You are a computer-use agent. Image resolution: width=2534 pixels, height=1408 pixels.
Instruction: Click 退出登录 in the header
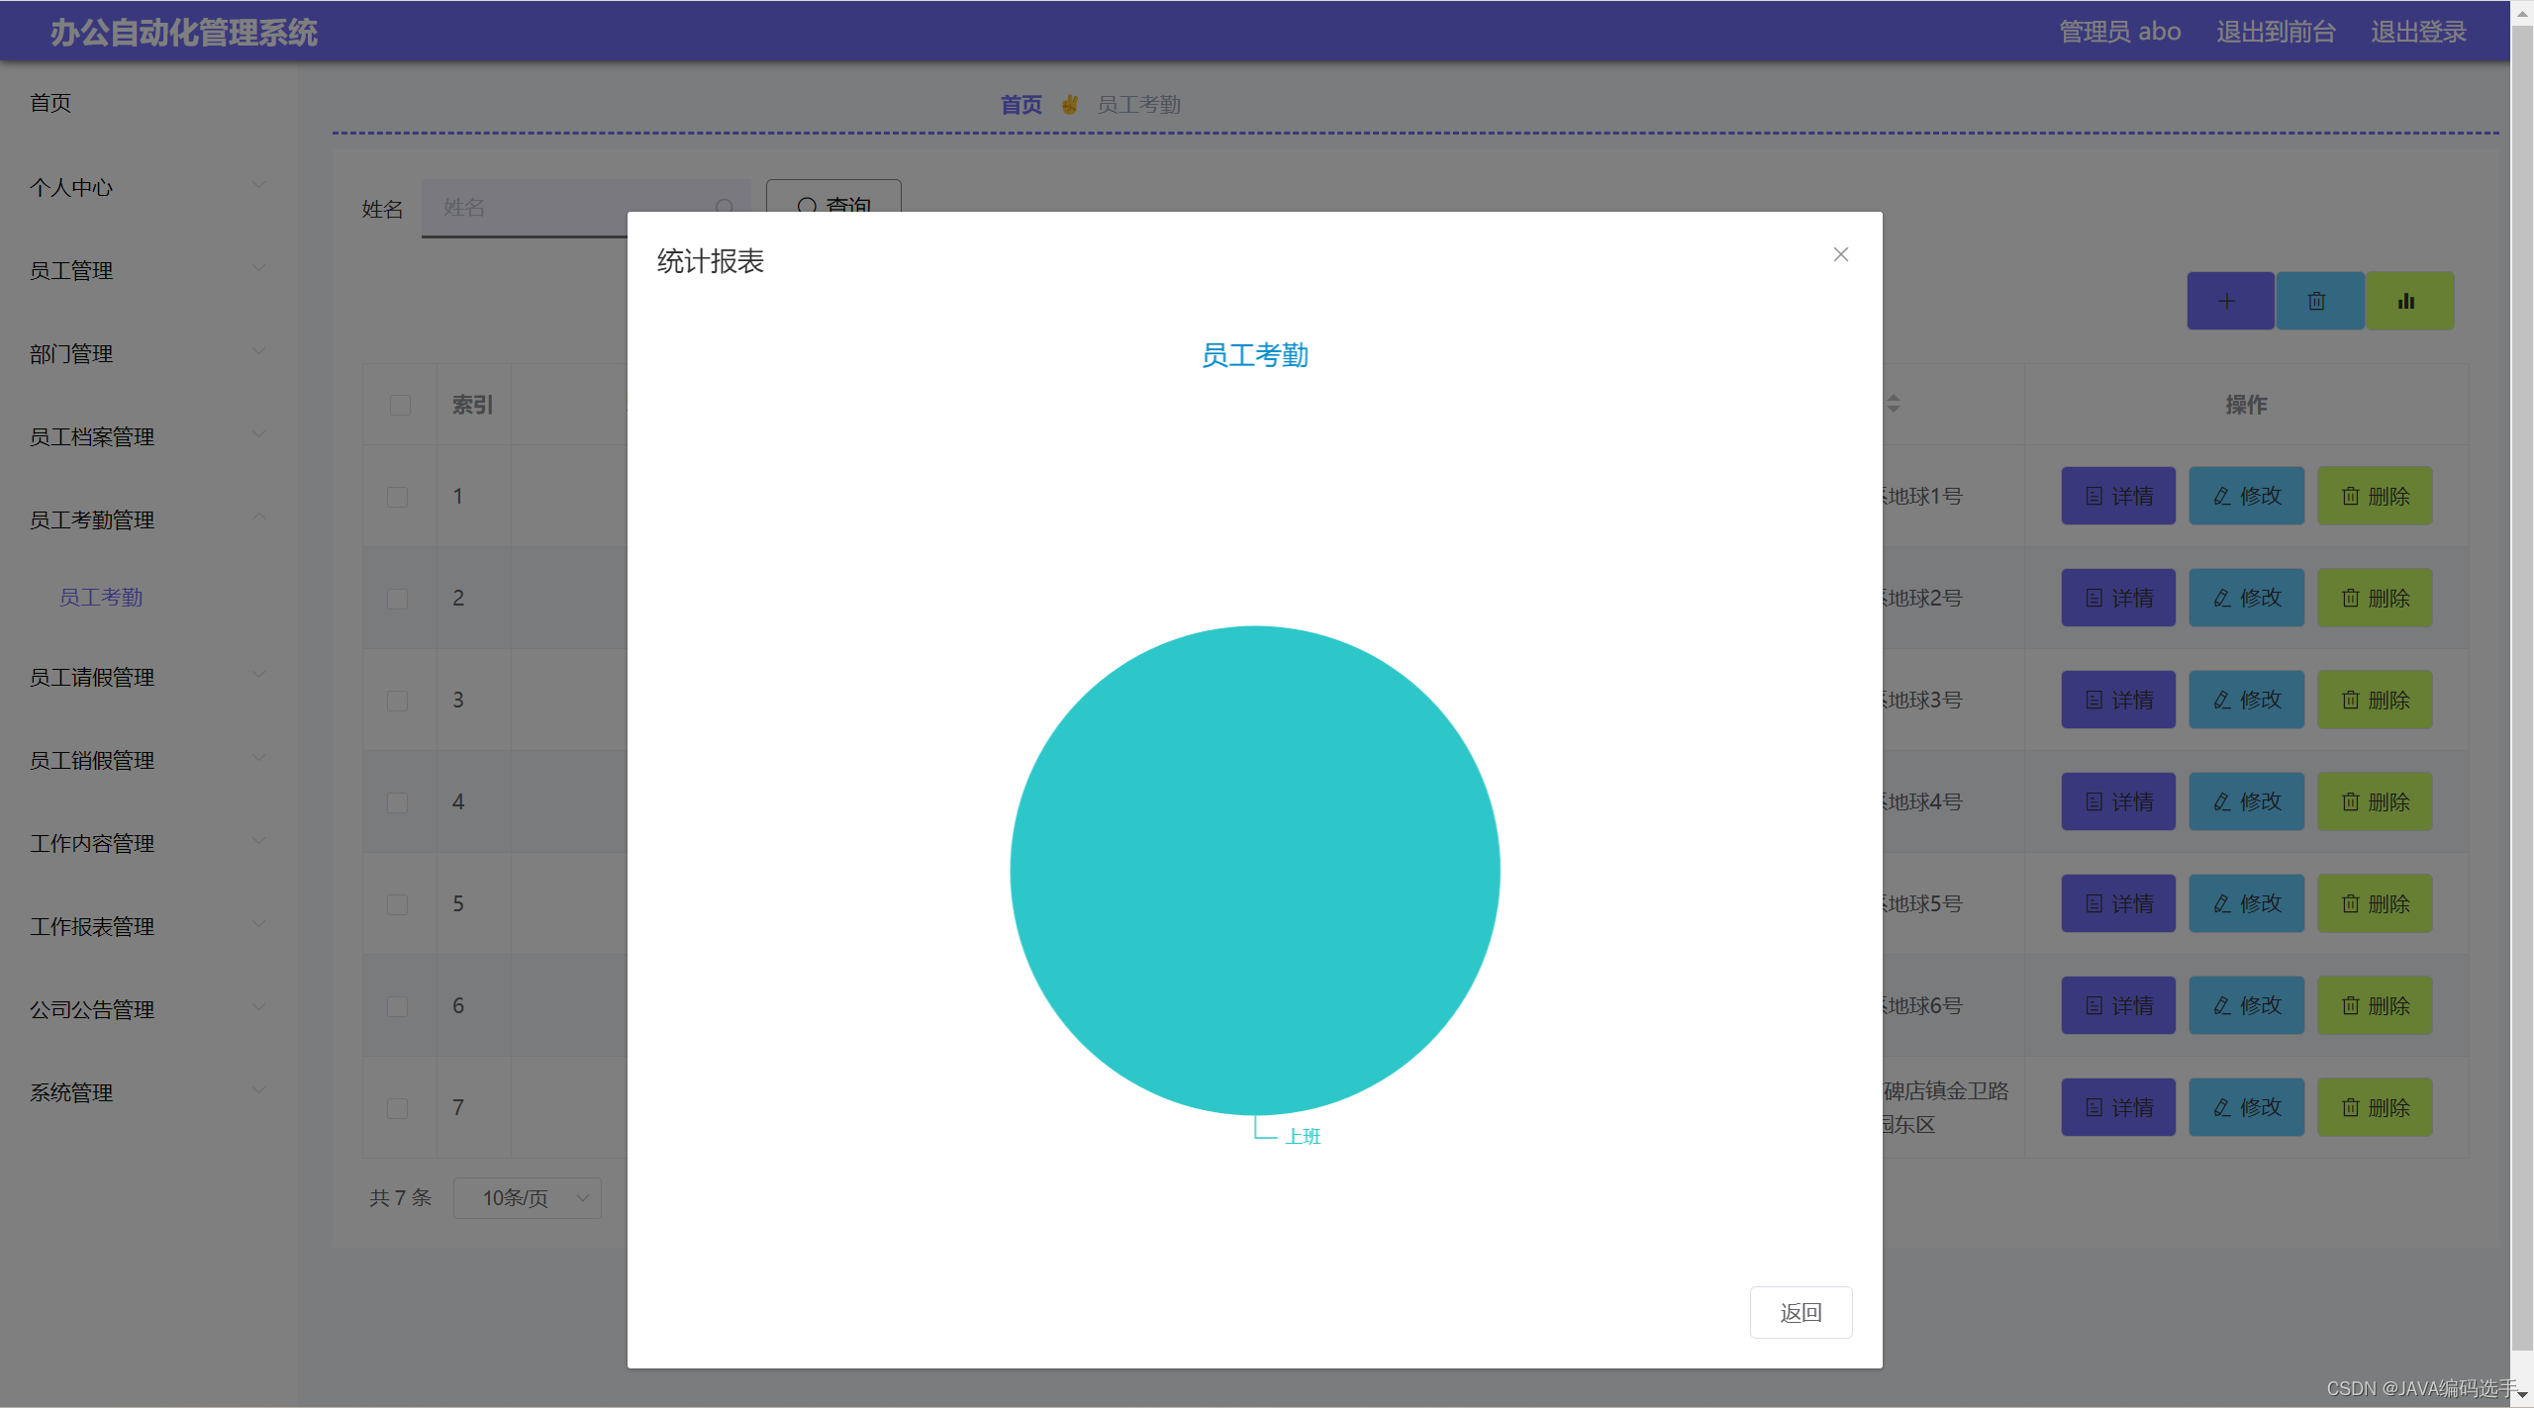click(x=2418, y=32)
